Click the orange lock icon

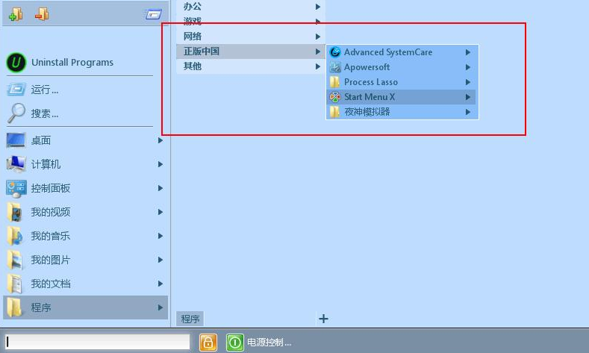(x=208, y=343)
